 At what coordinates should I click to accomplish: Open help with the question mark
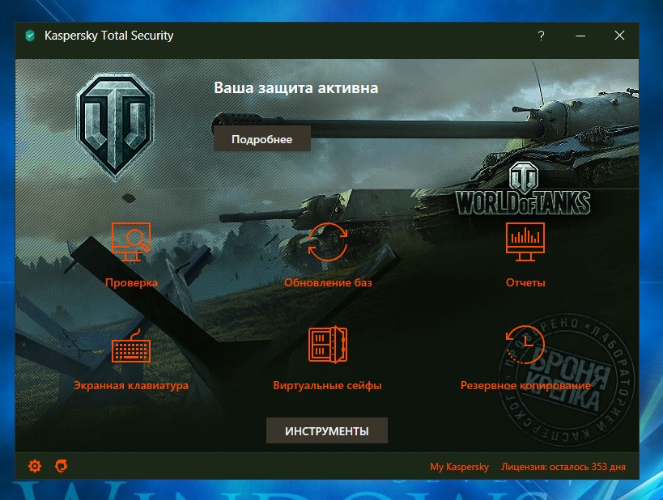pyautogui.click(x=541, y=36)
